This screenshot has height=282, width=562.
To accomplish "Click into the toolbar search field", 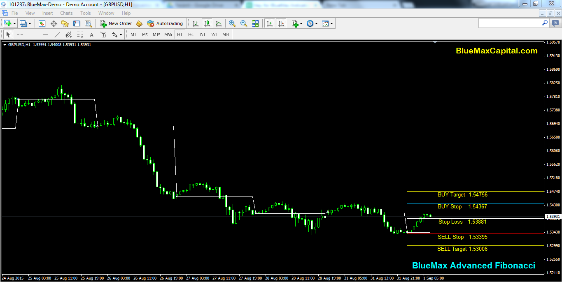I will [x=510, y=23].
